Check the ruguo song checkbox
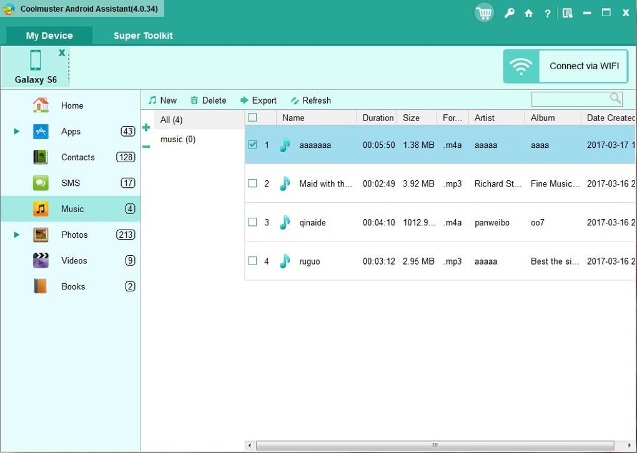 tap(253, 261)
